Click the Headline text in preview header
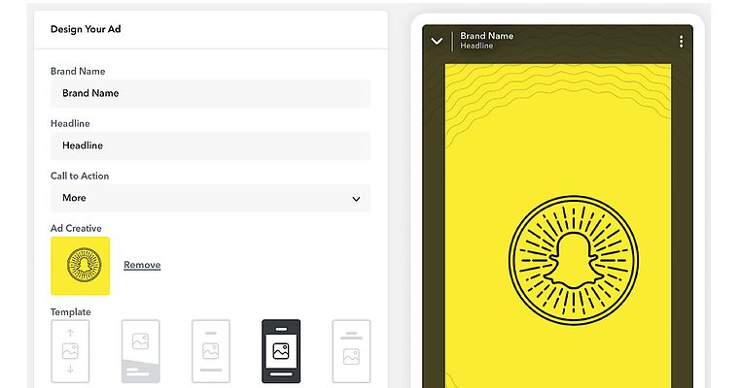This screenshot has width=739, height=388. point(476,46)
